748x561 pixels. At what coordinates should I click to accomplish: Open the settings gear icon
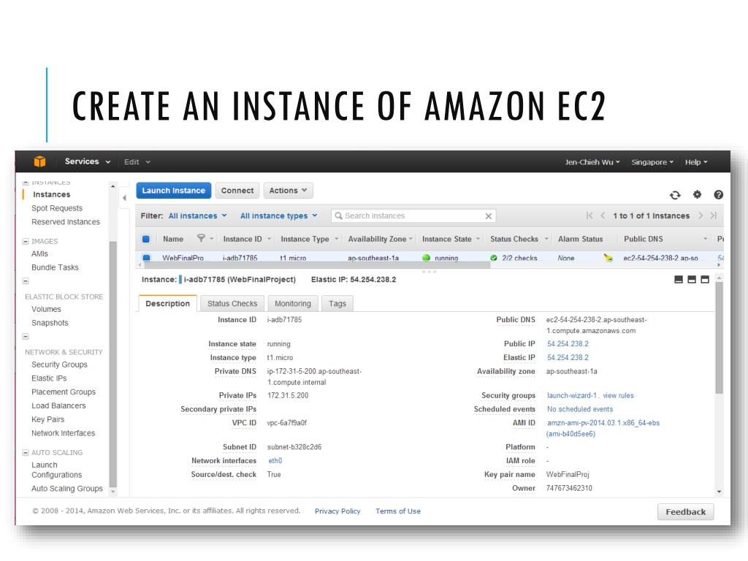pos(697,194)
